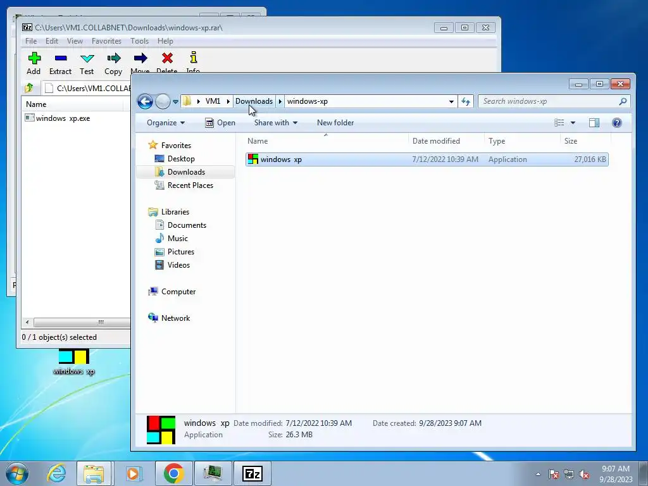Click the Change your view icon

(559, 123)
